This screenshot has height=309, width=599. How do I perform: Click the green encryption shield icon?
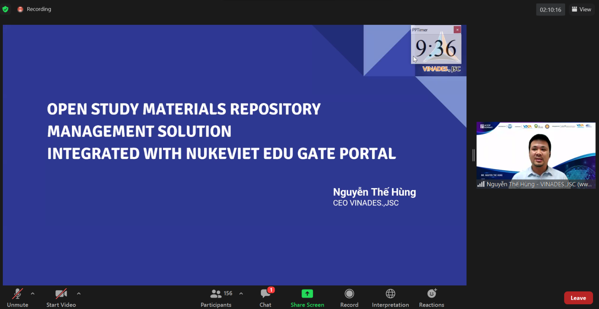coord(5,9)
